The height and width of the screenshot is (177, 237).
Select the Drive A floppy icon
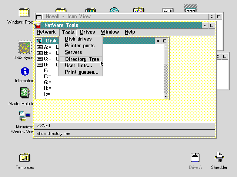pos(195,157)
